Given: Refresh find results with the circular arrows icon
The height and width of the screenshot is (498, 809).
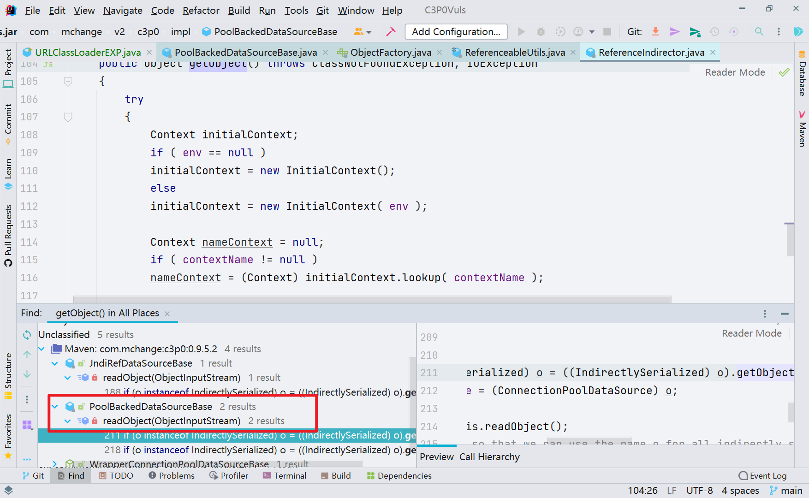Looking at the screenshot, I should click(26, 335).
